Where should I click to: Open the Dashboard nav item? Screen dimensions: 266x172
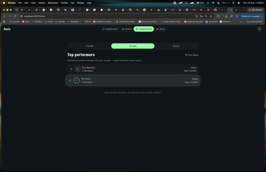point(110,29)
